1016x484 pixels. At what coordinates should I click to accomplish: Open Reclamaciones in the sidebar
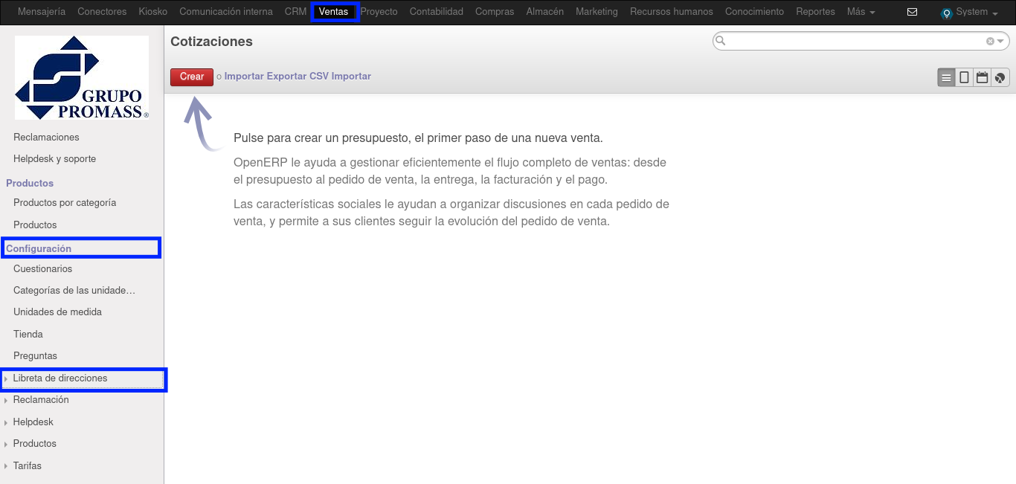pos(46,138)
